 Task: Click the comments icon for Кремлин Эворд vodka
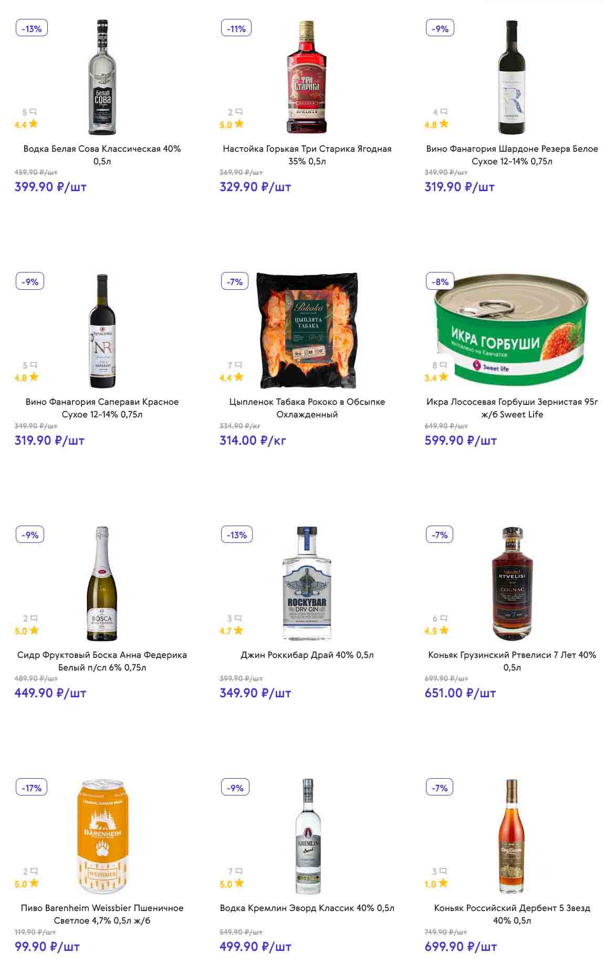(x=238, y=872)
